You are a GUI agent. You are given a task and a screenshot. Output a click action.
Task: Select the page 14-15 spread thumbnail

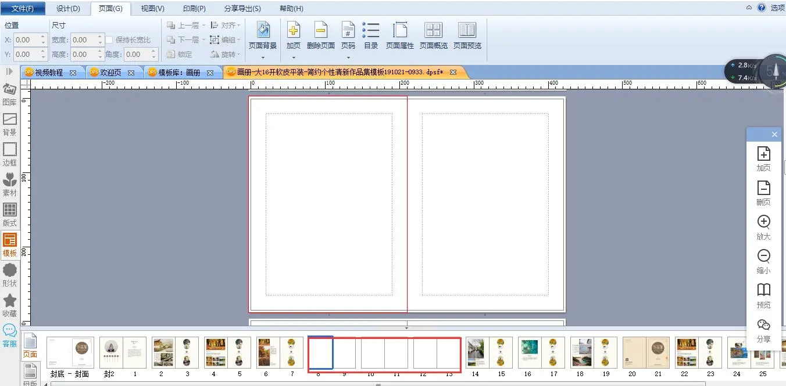(x=488, y=352)
